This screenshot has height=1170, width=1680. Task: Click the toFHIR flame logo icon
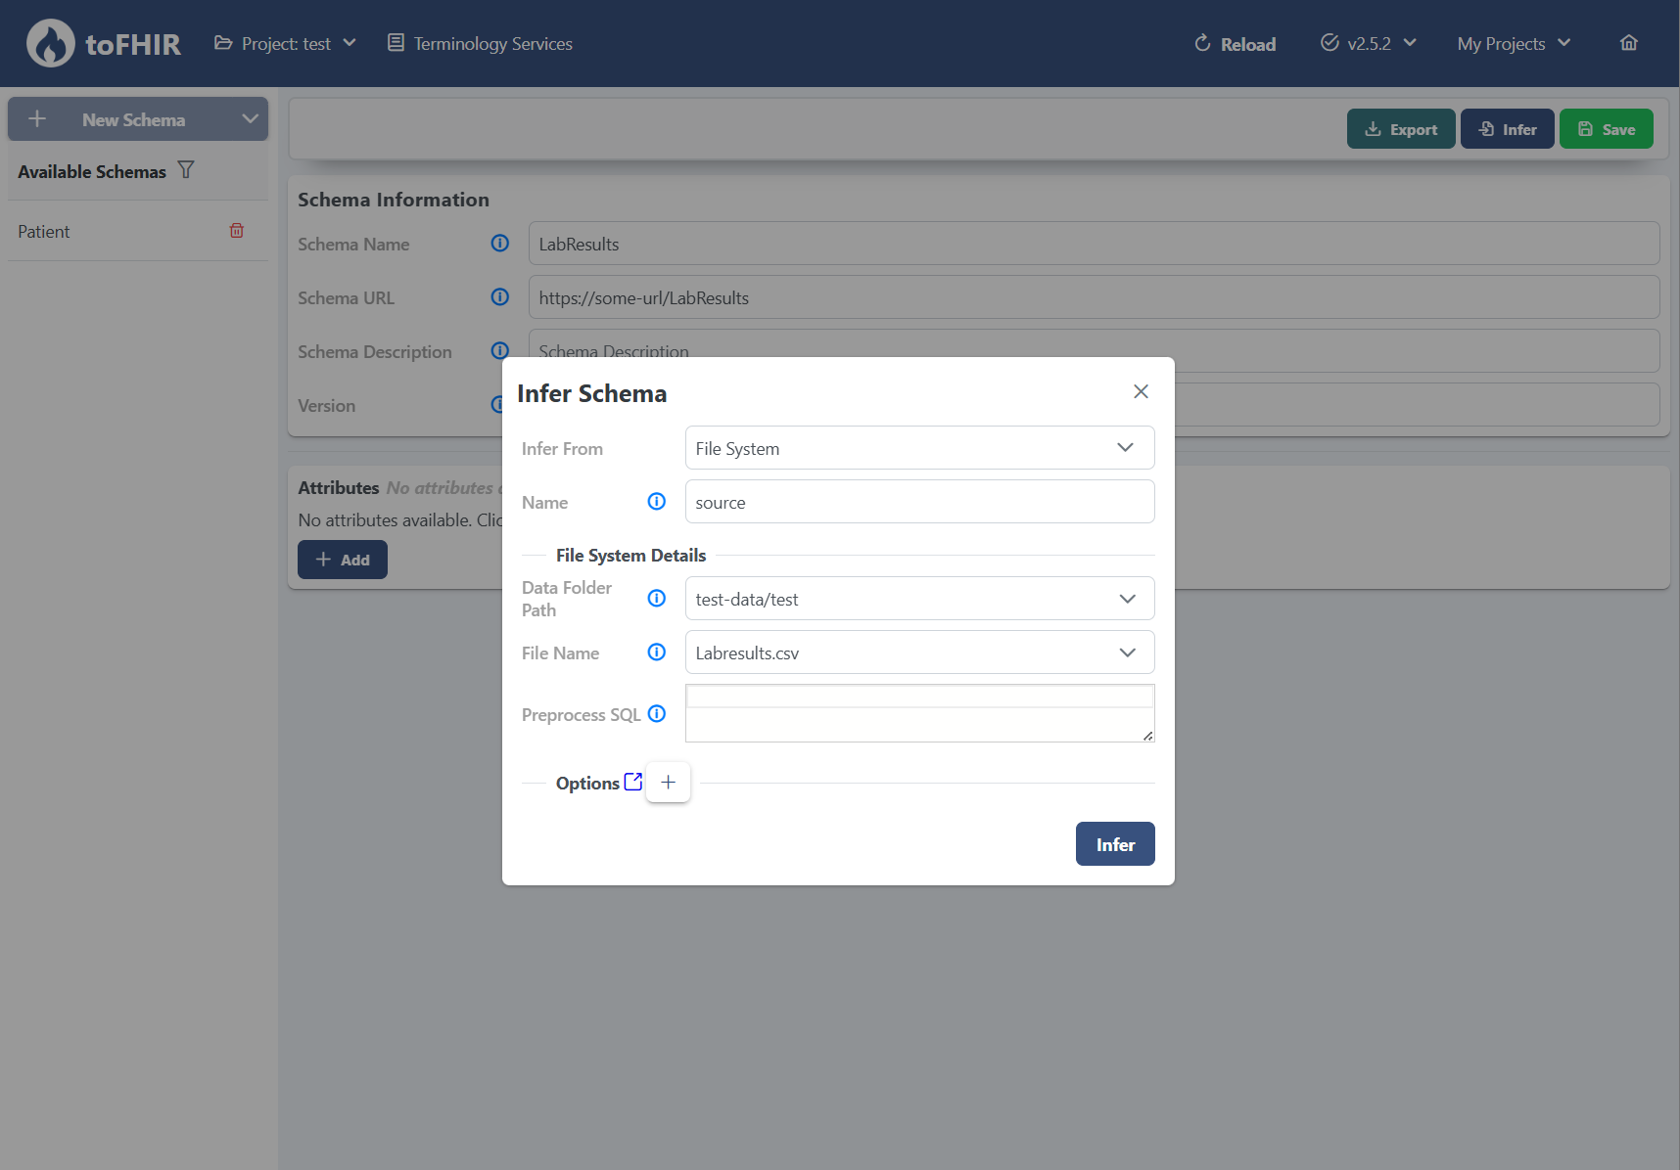pyautogui.click(x=50, y=43)
